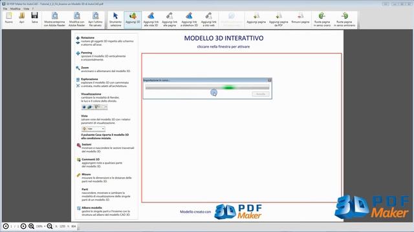
Task: Go to next page with status bar arrow
Action: (x=23, y=226)
